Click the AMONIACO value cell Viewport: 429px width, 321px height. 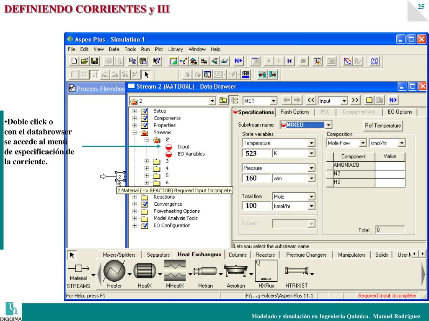(x=390, y=166)
